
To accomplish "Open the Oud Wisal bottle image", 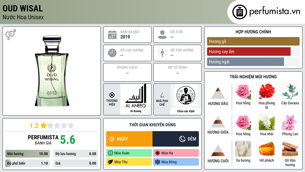I will 52,71.
